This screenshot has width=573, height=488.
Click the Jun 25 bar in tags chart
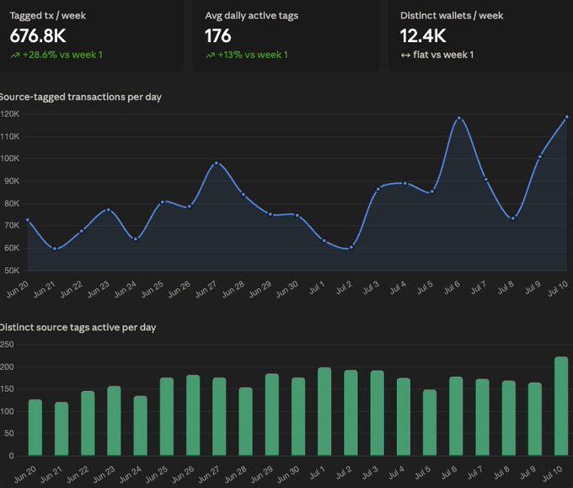pyautogui.click(x=167, y=416)
